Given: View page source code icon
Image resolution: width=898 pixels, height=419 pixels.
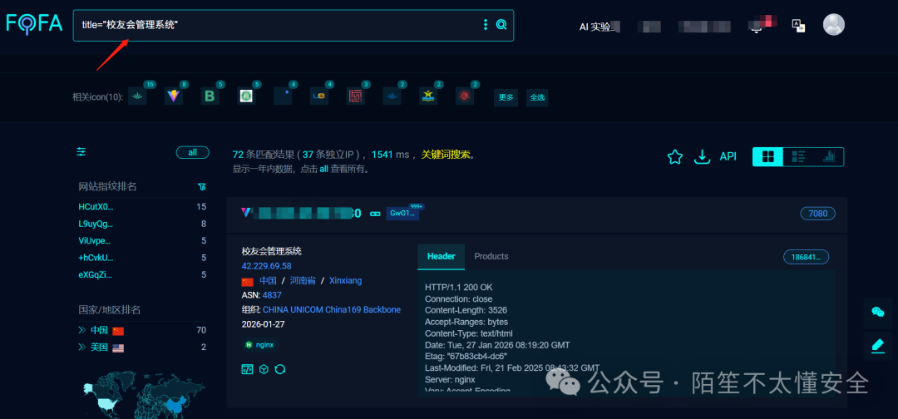Looking at the screenshot, I should click(247, 369).
